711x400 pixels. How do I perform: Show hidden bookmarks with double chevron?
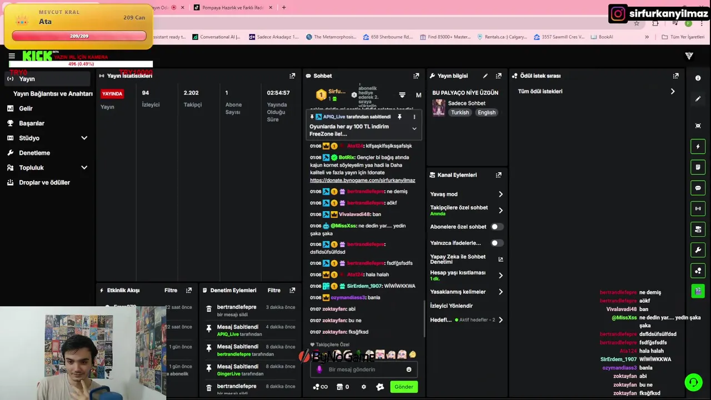pyautogui.click(x=647, y=37)
